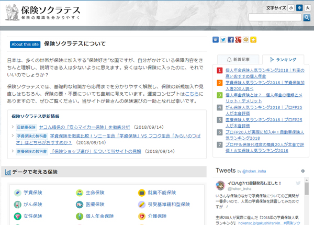Share page via Facebook icon
Image resolution: width=314 pixels, height=225 pixels.
[x=231, y=40]
